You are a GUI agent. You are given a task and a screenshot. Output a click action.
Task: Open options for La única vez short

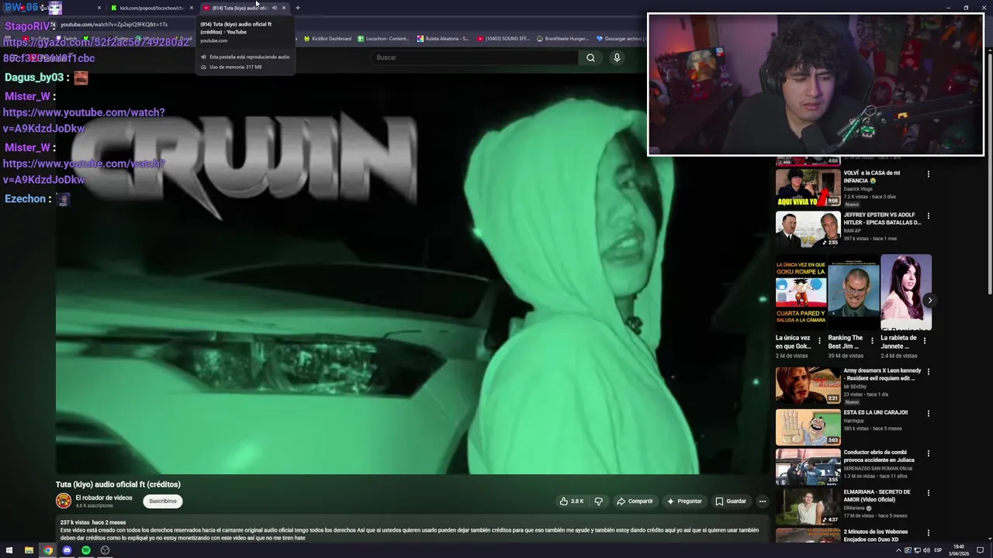click(819, 341)
